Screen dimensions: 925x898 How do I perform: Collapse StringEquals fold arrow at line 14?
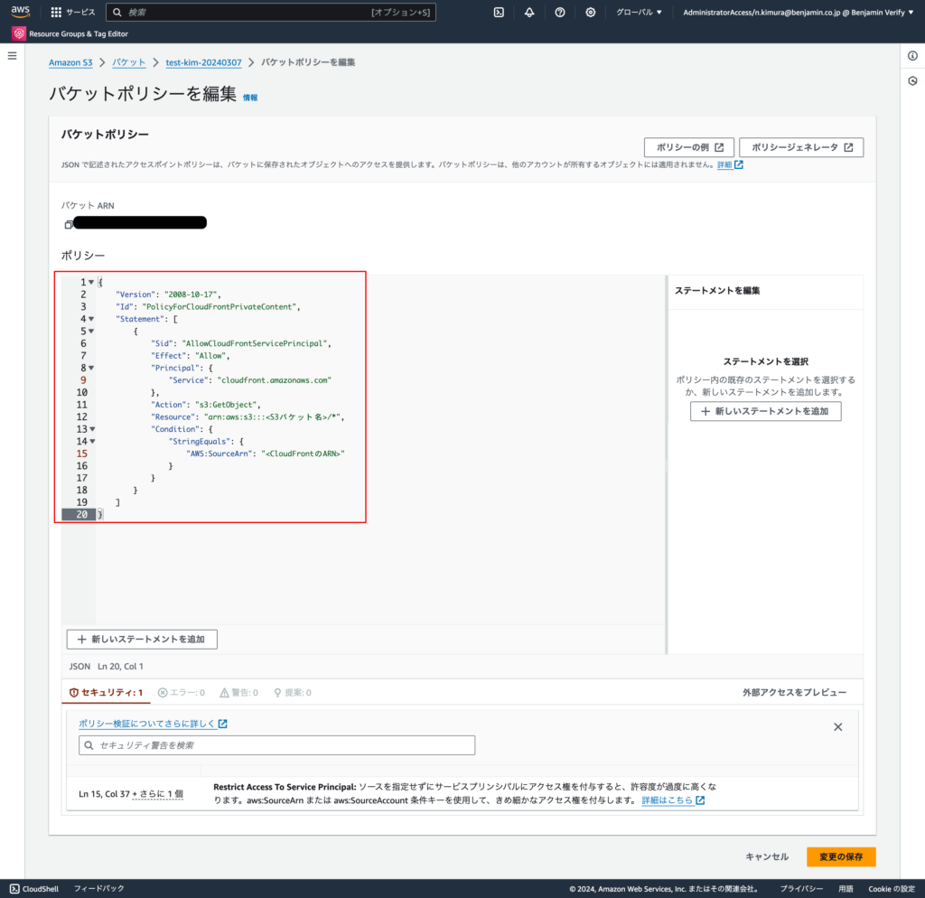tap(93, 442)
